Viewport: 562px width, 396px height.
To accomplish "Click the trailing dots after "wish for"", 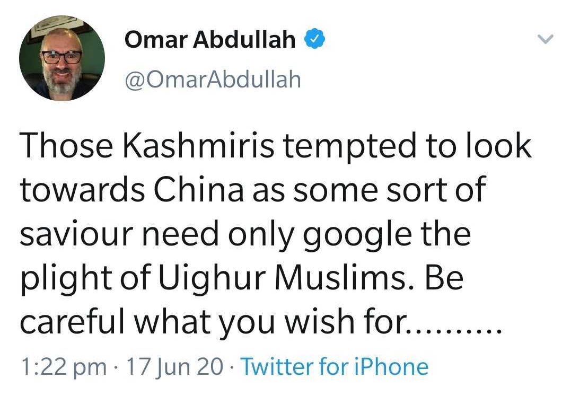I will pyautogui.click(x=455, y=323).
